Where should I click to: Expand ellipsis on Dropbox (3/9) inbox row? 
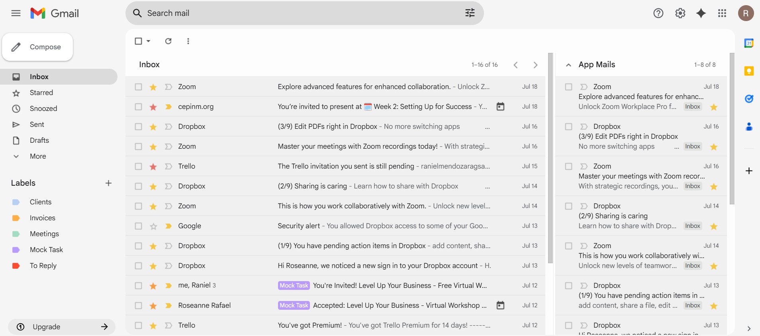[487, 128]
